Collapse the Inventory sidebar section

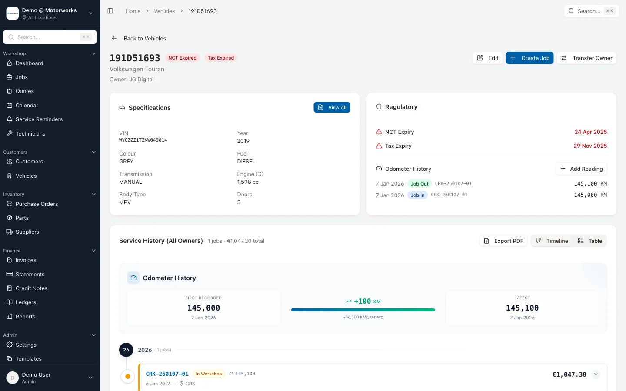click(93, 195)
